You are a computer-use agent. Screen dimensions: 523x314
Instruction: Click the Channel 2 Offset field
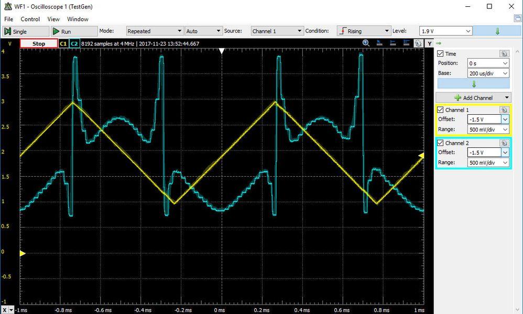pyautogui.click(x=484, y=153)
